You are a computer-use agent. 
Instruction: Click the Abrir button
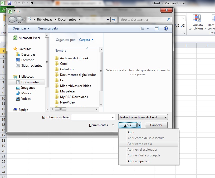128,125
